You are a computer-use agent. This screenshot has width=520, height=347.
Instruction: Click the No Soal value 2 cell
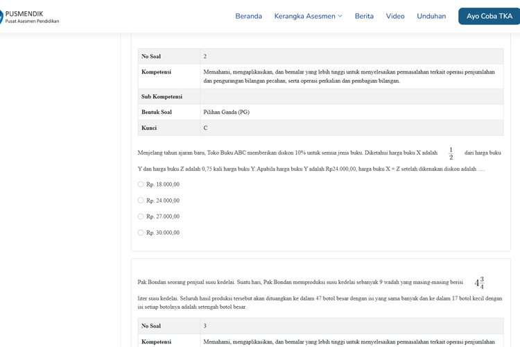coord(351,56)
